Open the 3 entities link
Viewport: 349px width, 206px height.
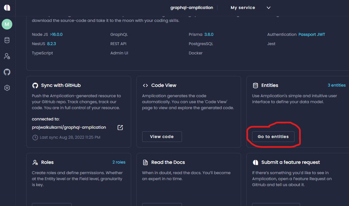[x=336, y=85]
